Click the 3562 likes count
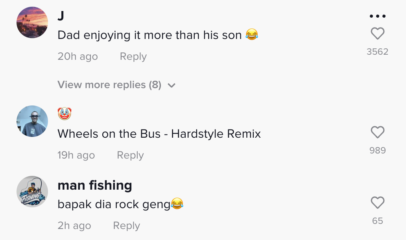 click(x=377, y=52)
